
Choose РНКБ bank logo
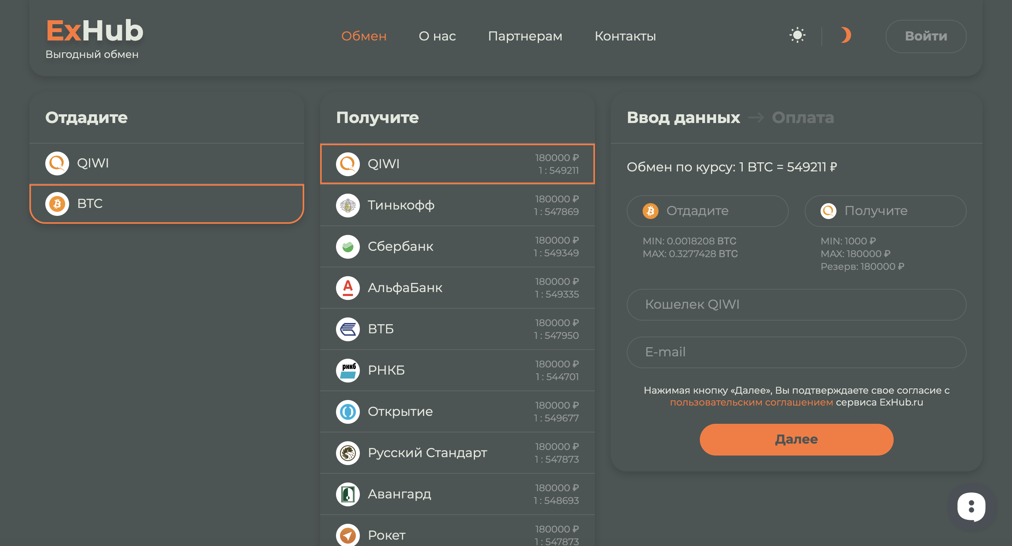[348, 371]
